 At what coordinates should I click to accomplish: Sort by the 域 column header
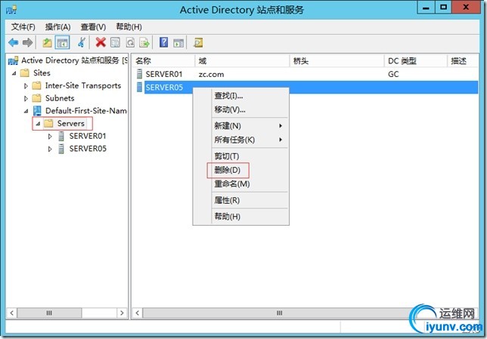pyautogui.click(x=242, y=61)
